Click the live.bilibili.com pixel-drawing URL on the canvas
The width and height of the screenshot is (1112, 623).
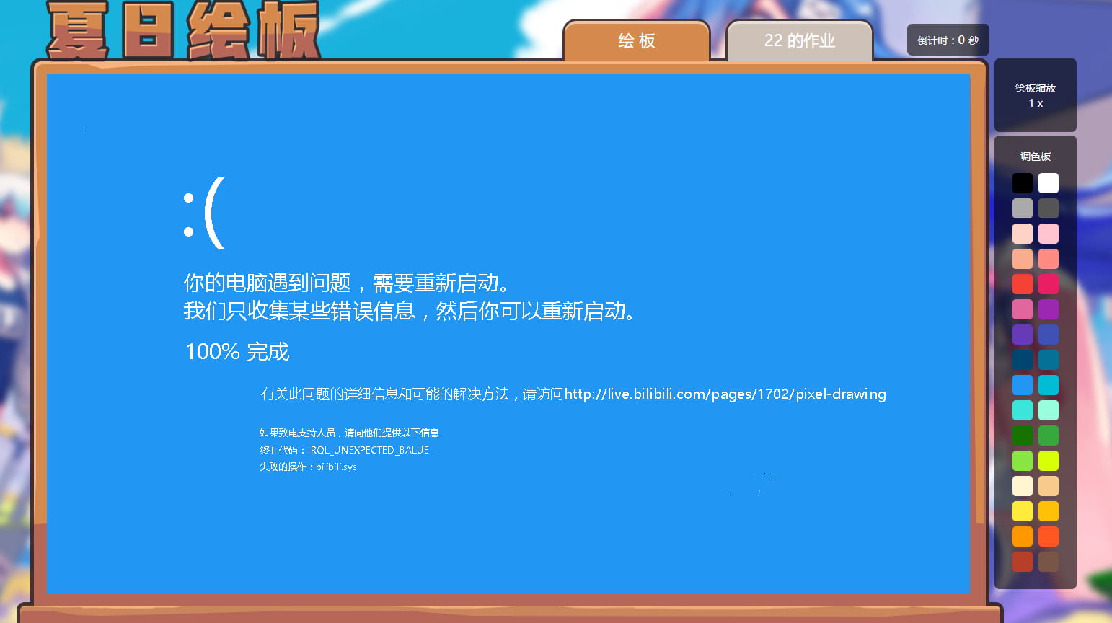click(x=725, y=394)
